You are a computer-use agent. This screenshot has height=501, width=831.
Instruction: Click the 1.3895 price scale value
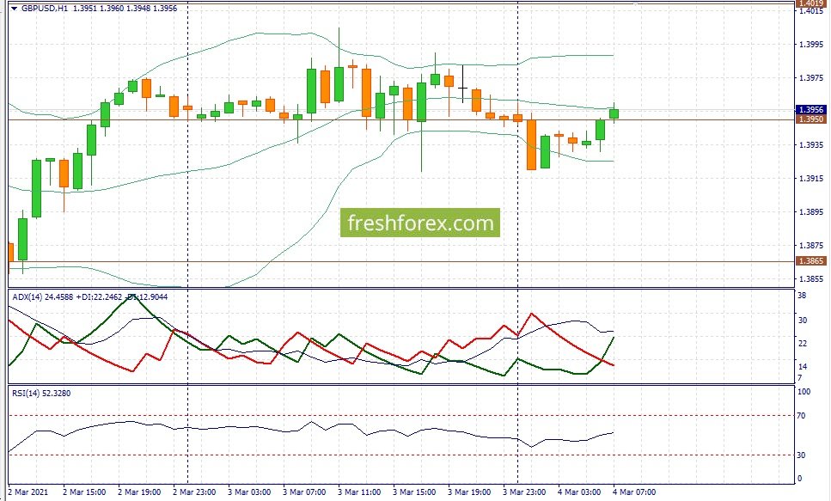[x=811, y=212]
